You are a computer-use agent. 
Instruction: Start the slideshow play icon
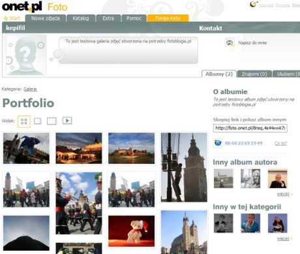67,121
